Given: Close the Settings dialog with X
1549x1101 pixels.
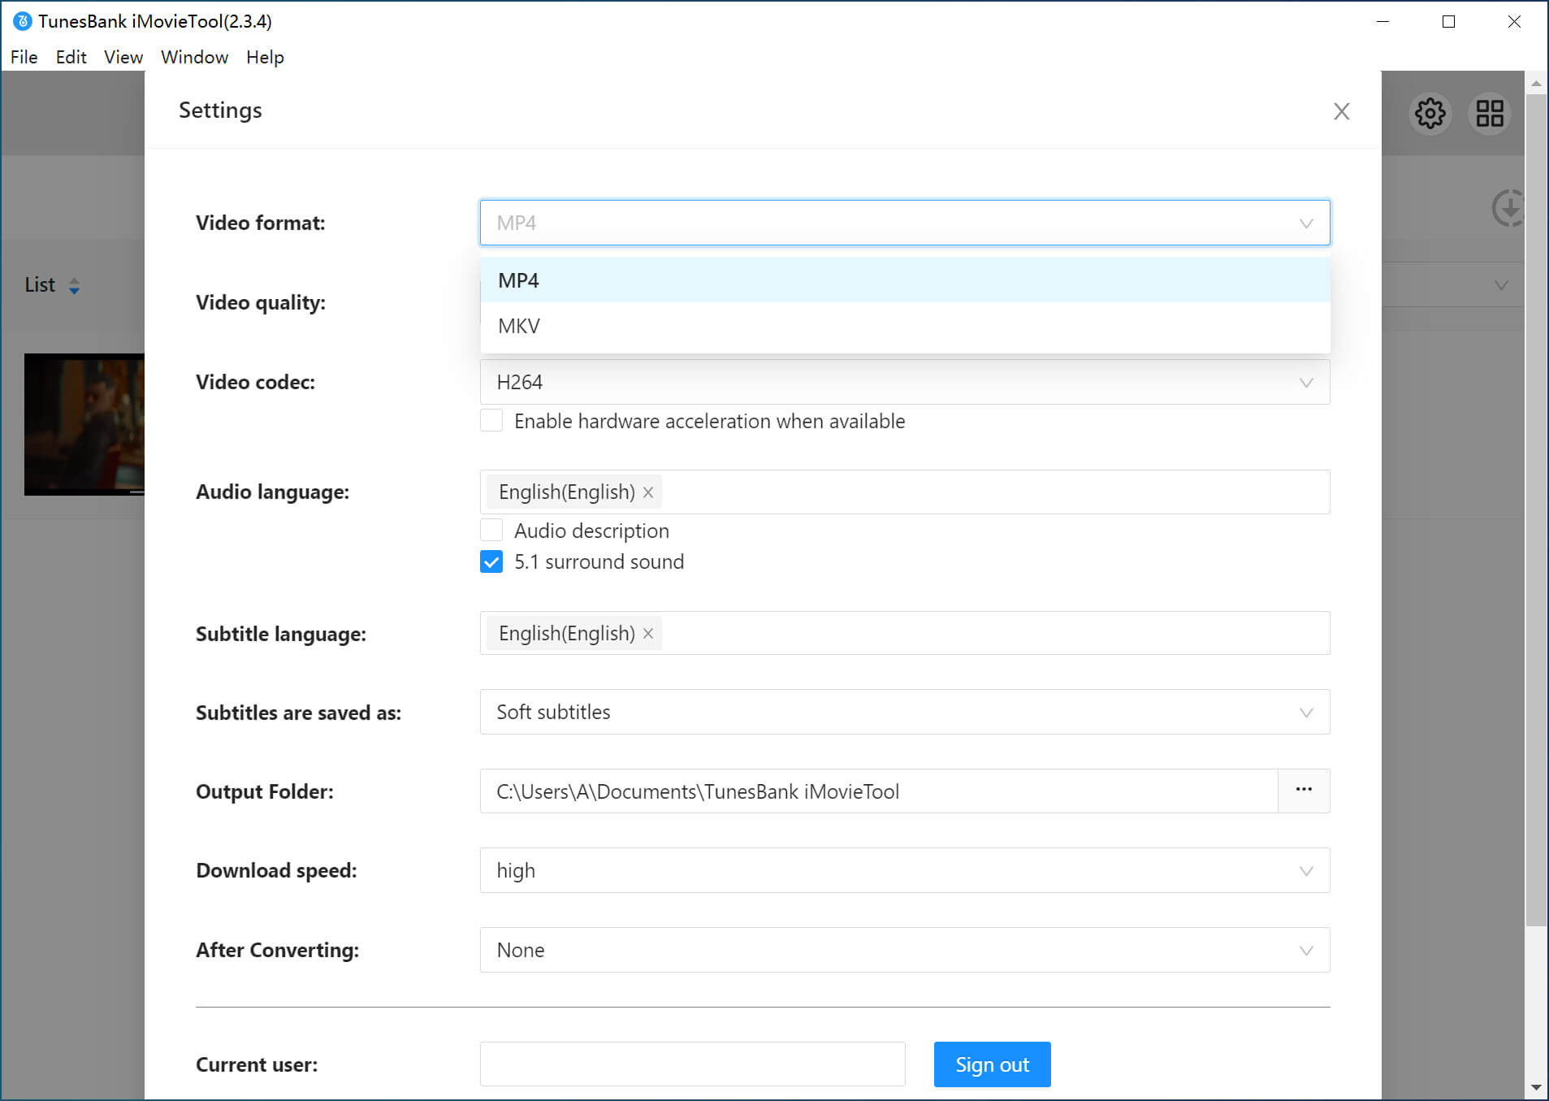Looking at the screenshot, I should (1341, 111).
